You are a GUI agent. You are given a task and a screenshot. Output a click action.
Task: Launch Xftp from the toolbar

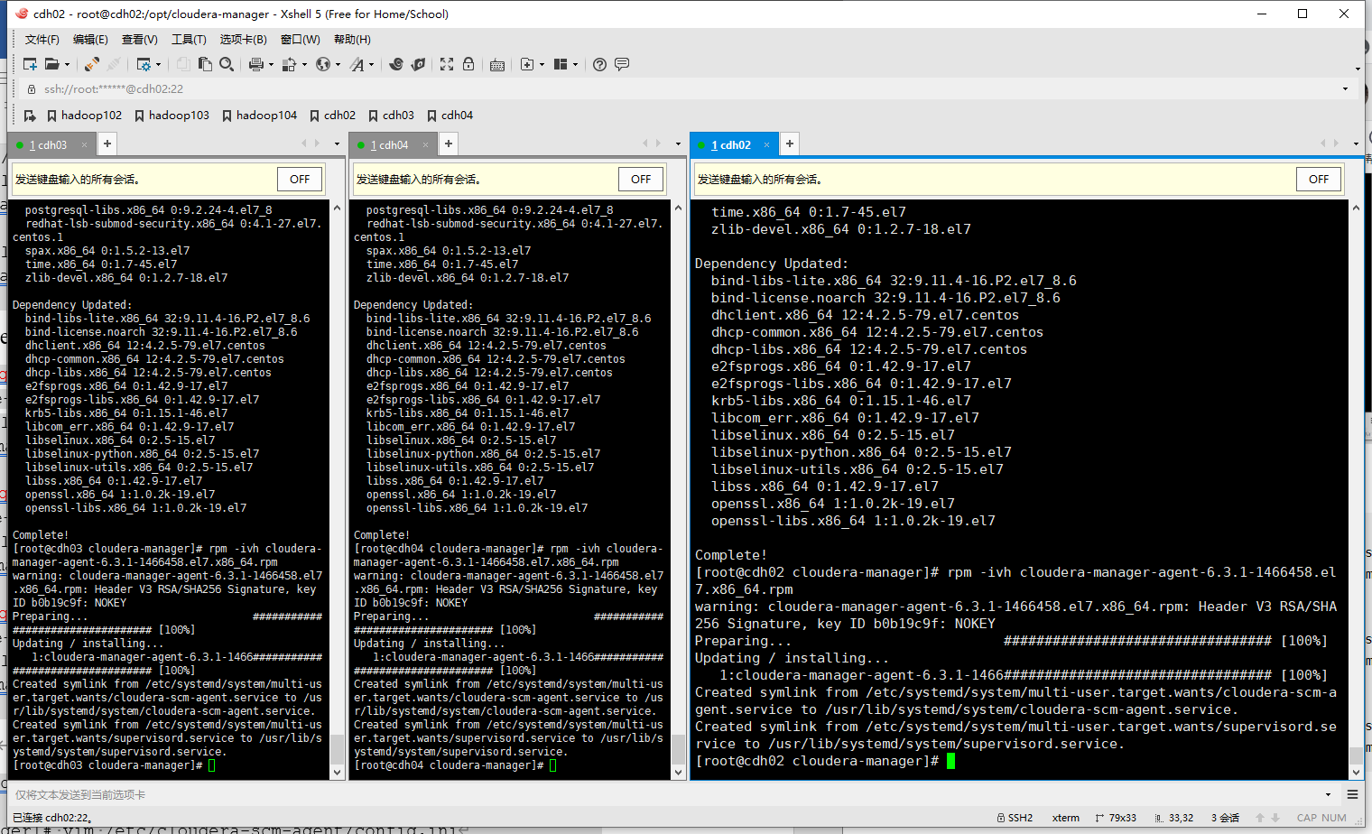pyautogui.click(x=396, y=64)
